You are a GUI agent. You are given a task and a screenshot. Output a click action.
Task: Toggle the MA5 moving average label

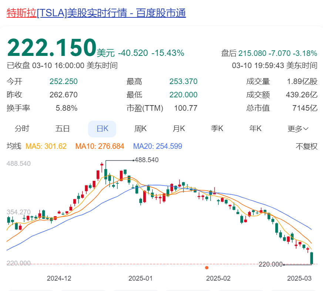point(46,146)
